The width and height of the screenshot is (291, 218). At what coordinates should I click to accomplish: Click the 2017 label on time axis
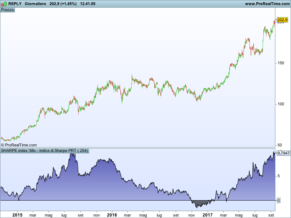[207, 215]
